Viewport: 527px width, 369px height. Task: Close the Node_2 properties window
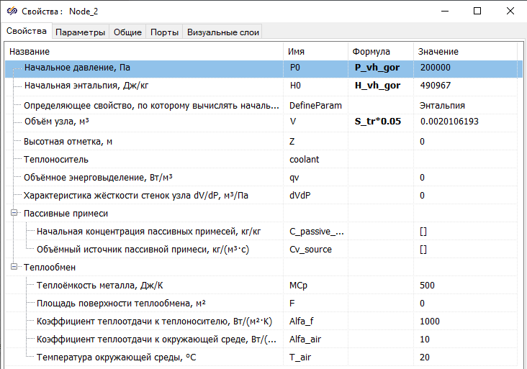510,12
